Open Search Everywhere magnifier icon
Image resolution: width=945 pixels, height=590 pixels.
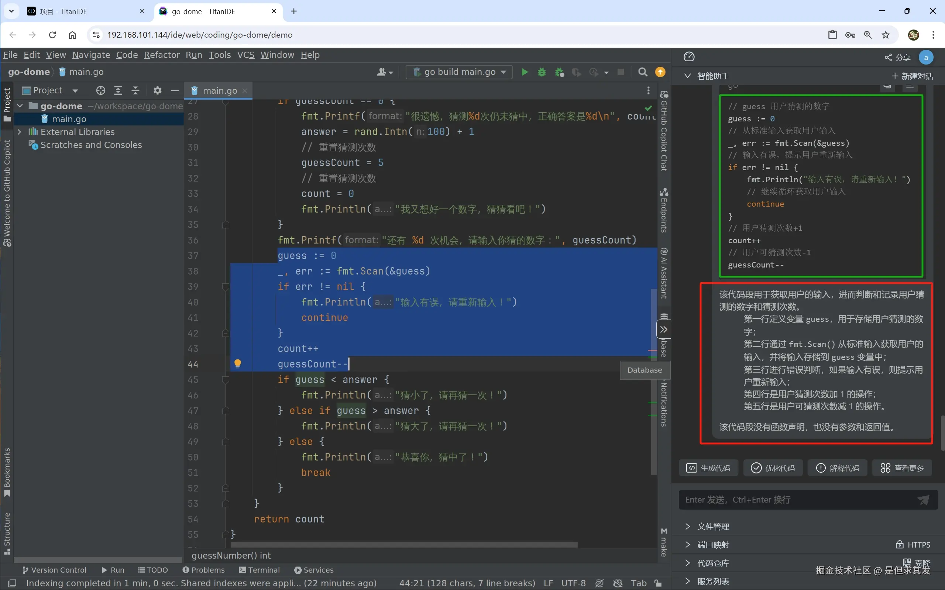(x=643, y=72)
